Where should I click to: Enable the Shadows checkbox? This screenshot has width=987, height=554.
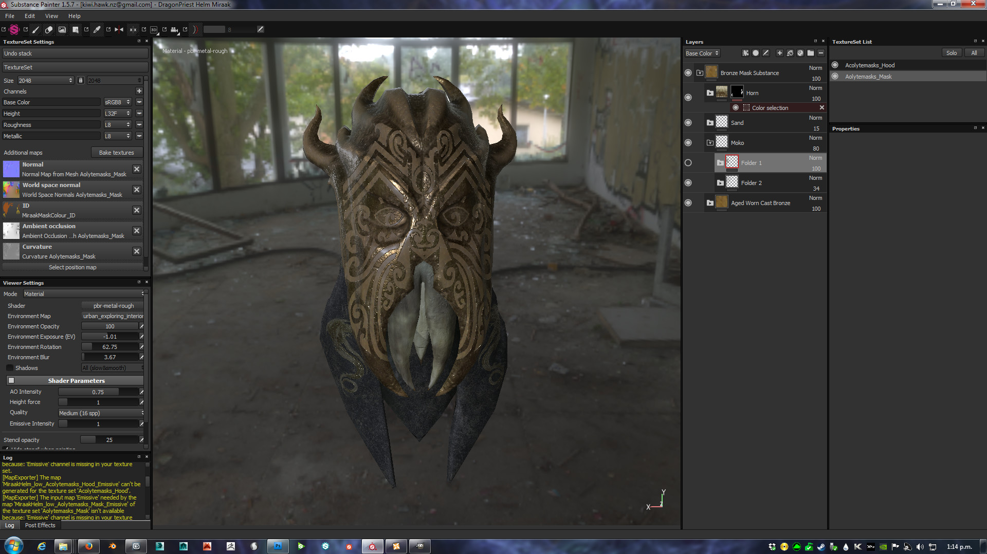pyautogui.click(x=10, y=368)
